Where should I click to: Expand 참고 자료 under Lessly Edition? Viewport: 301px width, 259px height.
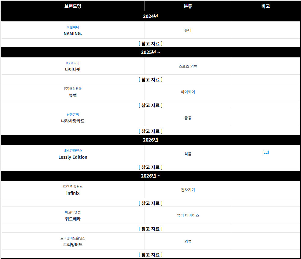150,167
